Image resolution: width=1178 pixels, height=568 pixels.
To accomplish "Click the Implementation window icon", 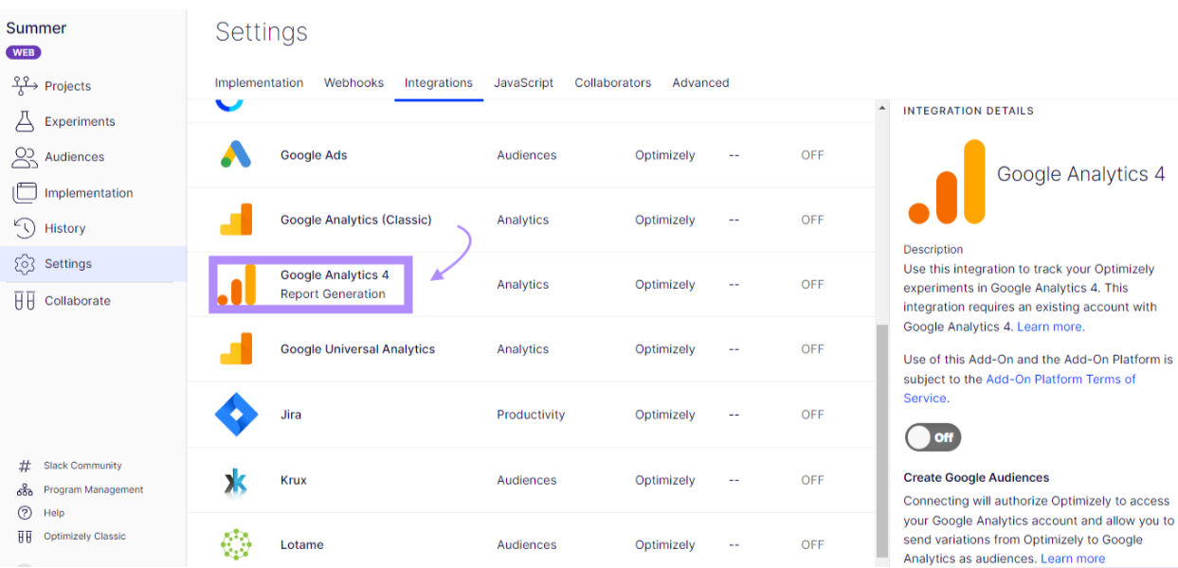I will 25,193.
